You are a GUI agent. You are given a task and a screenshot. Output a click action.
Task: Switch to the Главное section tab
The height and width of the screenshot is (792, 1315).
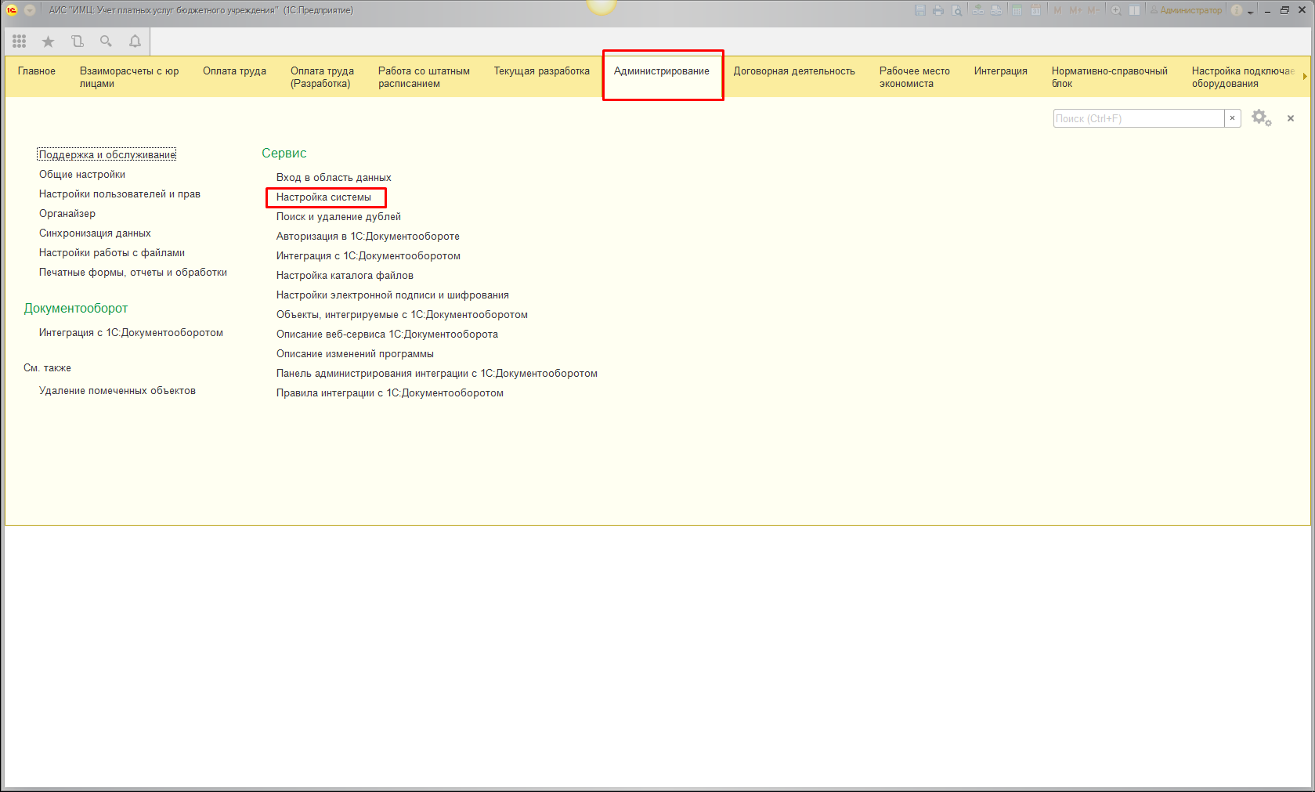tap(37, 71)
